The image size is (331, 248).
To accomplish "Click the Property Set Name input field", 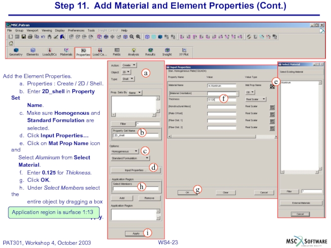I will pyautogui.click(x=136, y=136).
